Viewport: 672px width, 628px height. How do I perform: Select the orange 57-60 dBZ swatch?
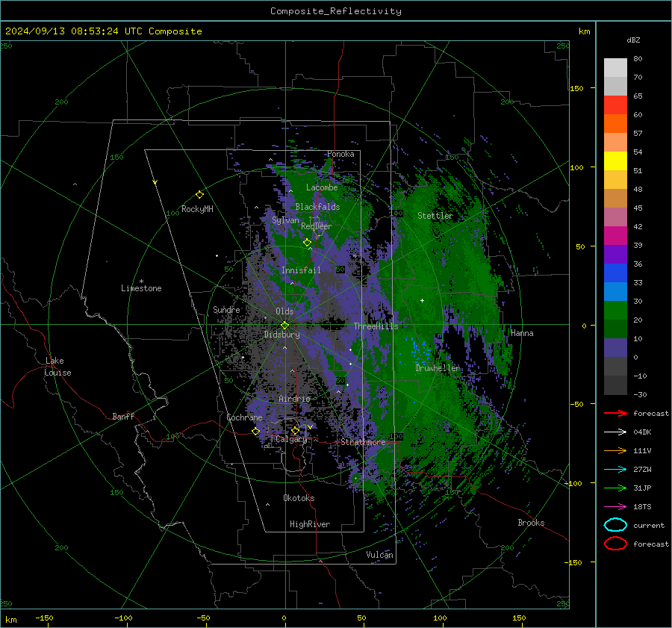(615, 124)
